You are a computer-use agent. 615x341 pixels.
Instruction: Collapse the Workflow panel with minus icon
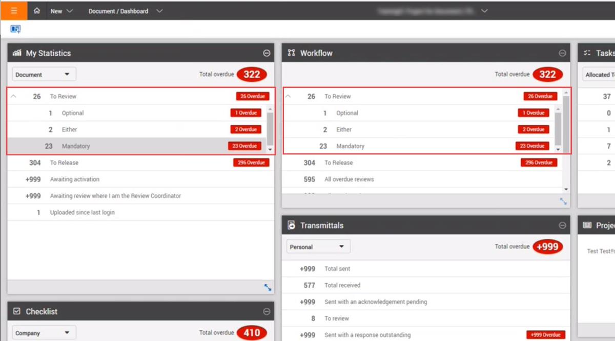(x=562, y=53)
